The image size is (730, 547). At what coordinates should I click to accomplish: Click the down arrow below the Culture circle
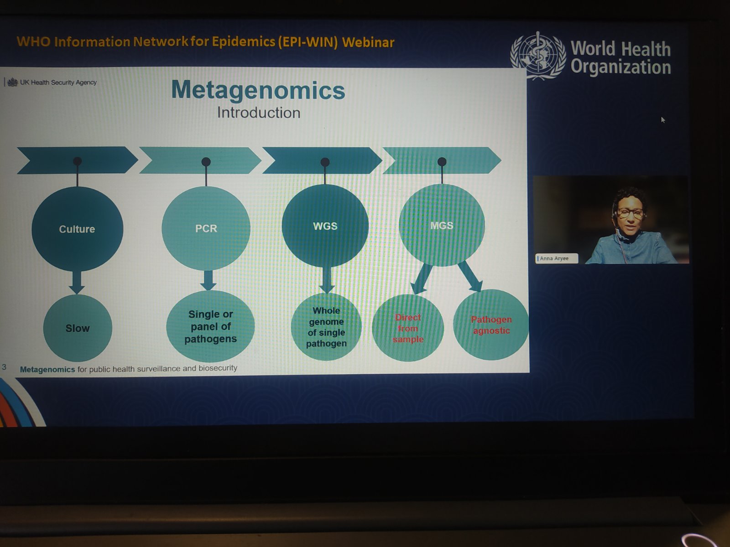77,282
